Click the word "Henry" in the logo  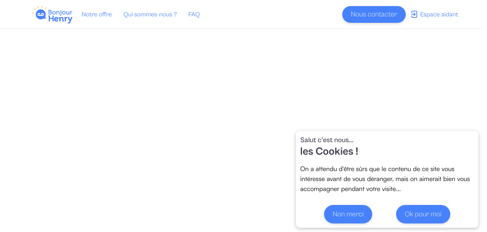[x=60, y=19]
